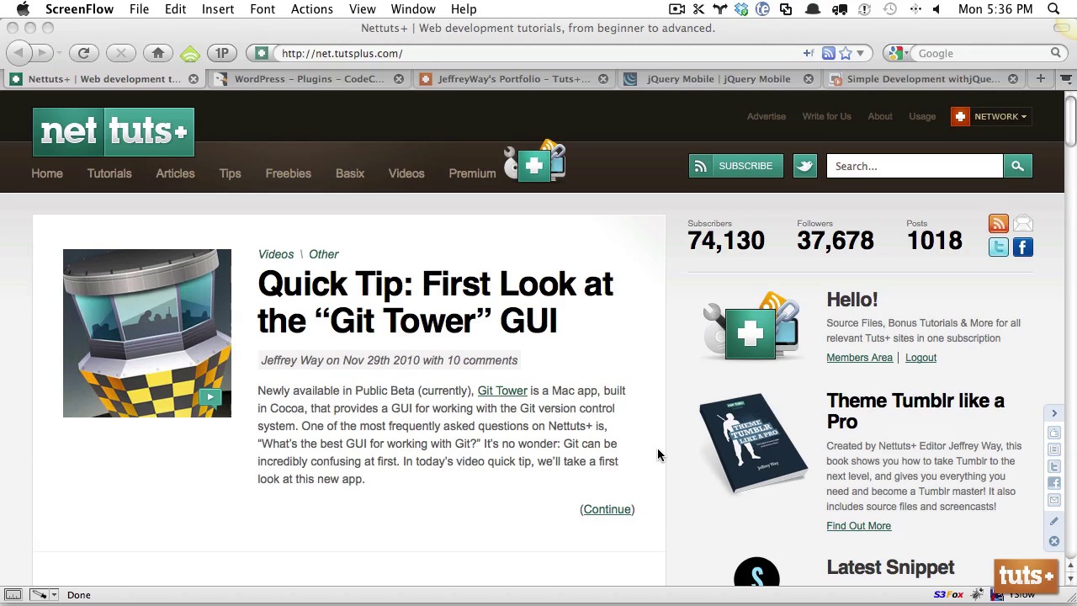Click the email envelope icon near post count
Viewport: 1077px width, 606px height.
pos(1023,224)
